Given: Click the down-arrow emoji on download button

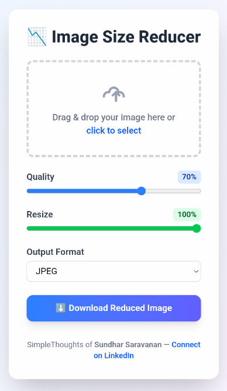Looking at the screenshot, I should tap(61, 308).
